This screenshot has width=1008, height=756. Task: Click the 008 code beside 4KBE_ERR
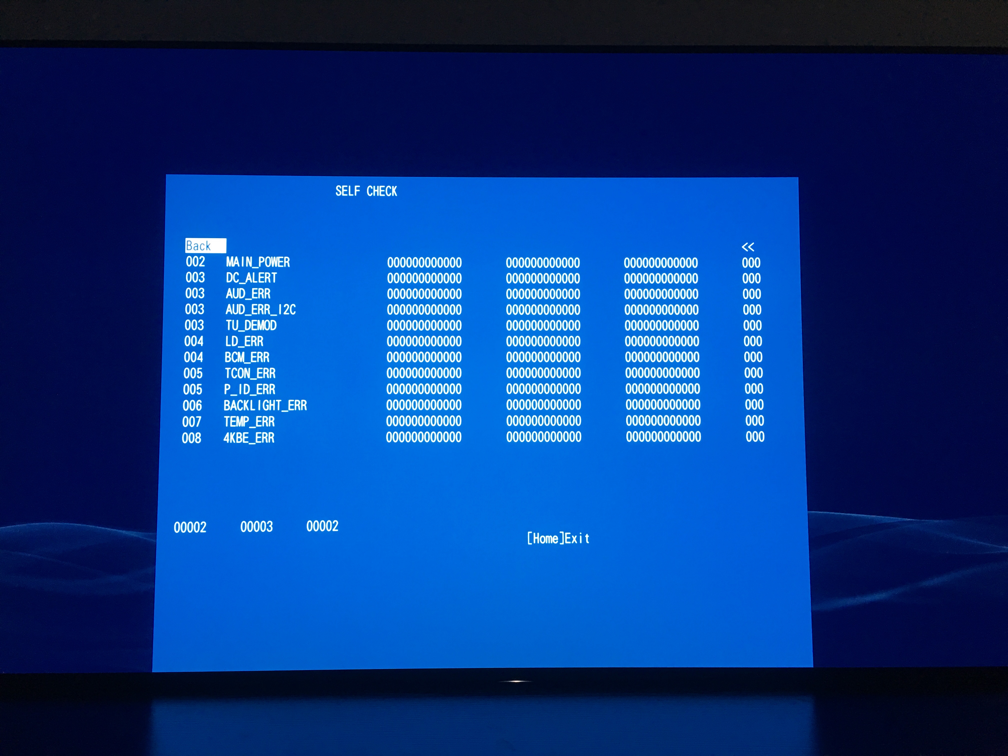(191, 438)
